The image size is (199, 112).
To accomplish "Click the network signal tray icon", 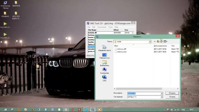I will coord(175,110).
